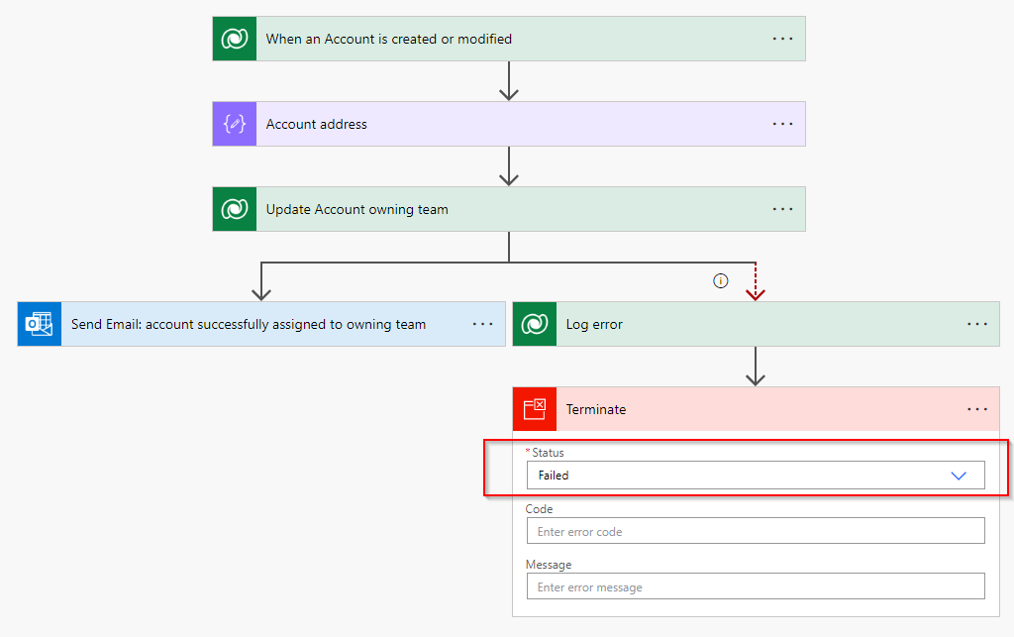Click the Dataverse icon on Log error
Screen dimensions: 1014x637
pos(535,324)
